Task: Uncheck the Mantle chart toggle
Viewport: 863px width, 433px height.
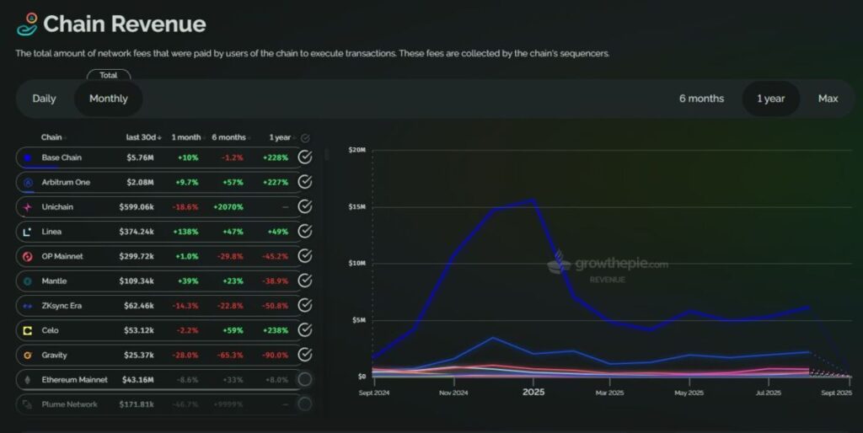Action: [305, 281]
